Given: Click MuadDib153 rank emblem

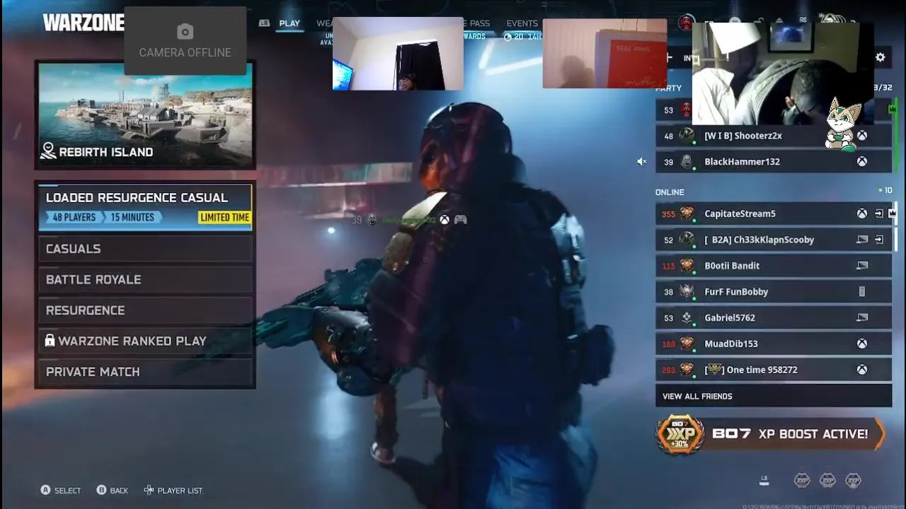Looking at the screenshot, I should click(x=687, y=344).
